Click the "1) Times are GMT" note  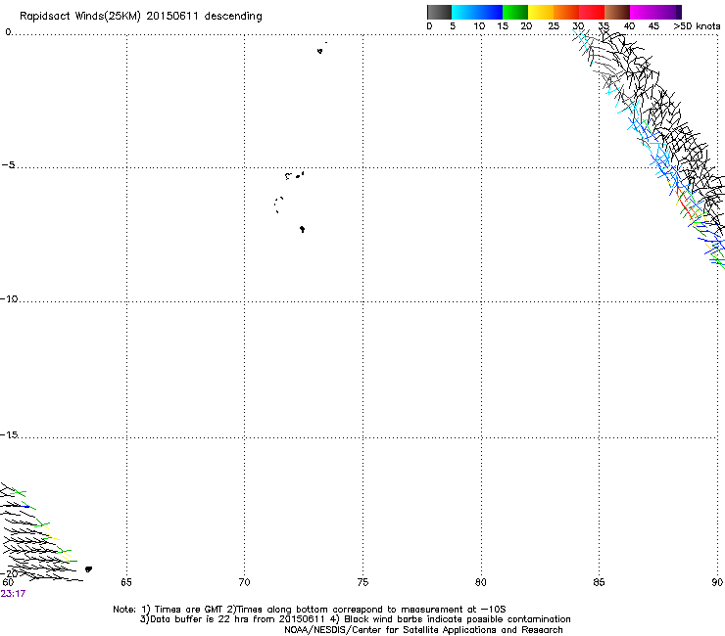tap(182, 610)
